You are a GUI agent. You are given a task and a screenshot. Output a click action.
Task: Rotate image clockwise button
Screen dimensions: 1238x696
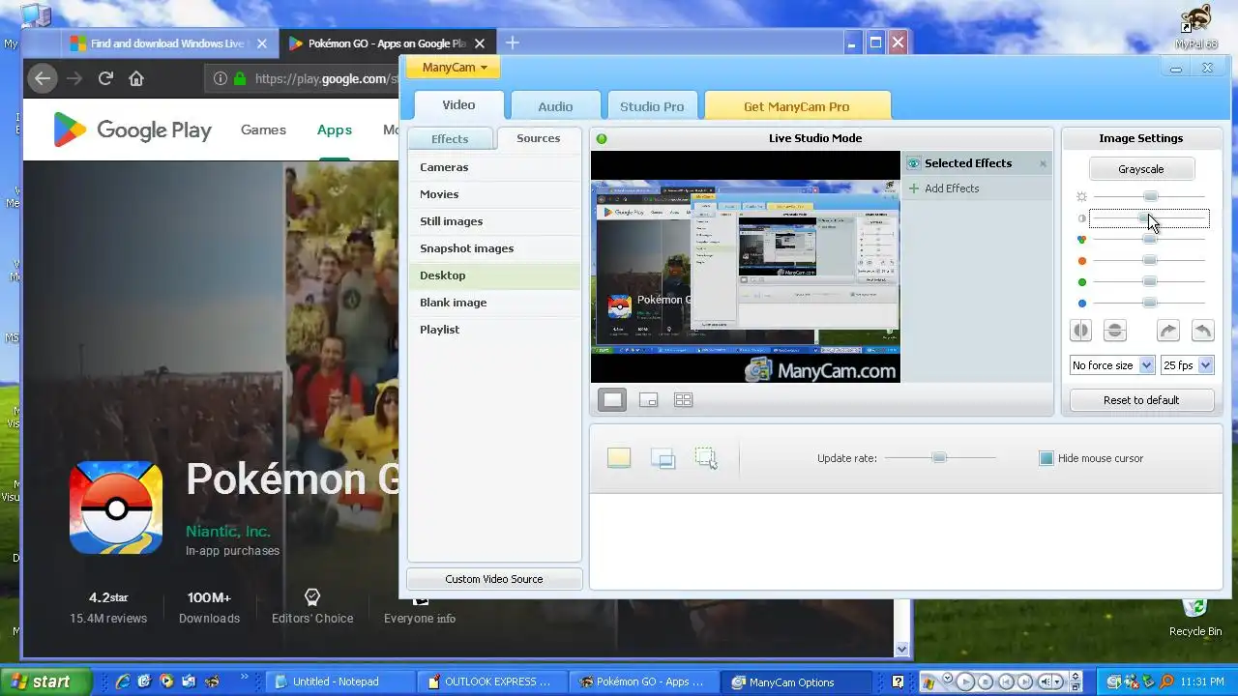[x=1168, y=331]
